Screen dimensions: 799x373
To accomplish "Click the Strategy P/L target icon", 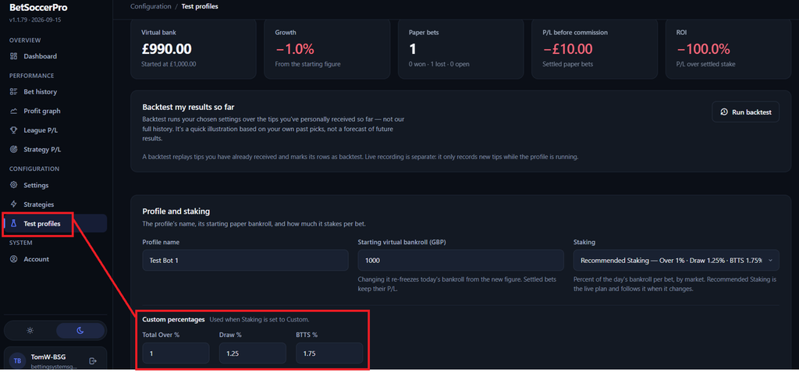I will click(14, 150).
